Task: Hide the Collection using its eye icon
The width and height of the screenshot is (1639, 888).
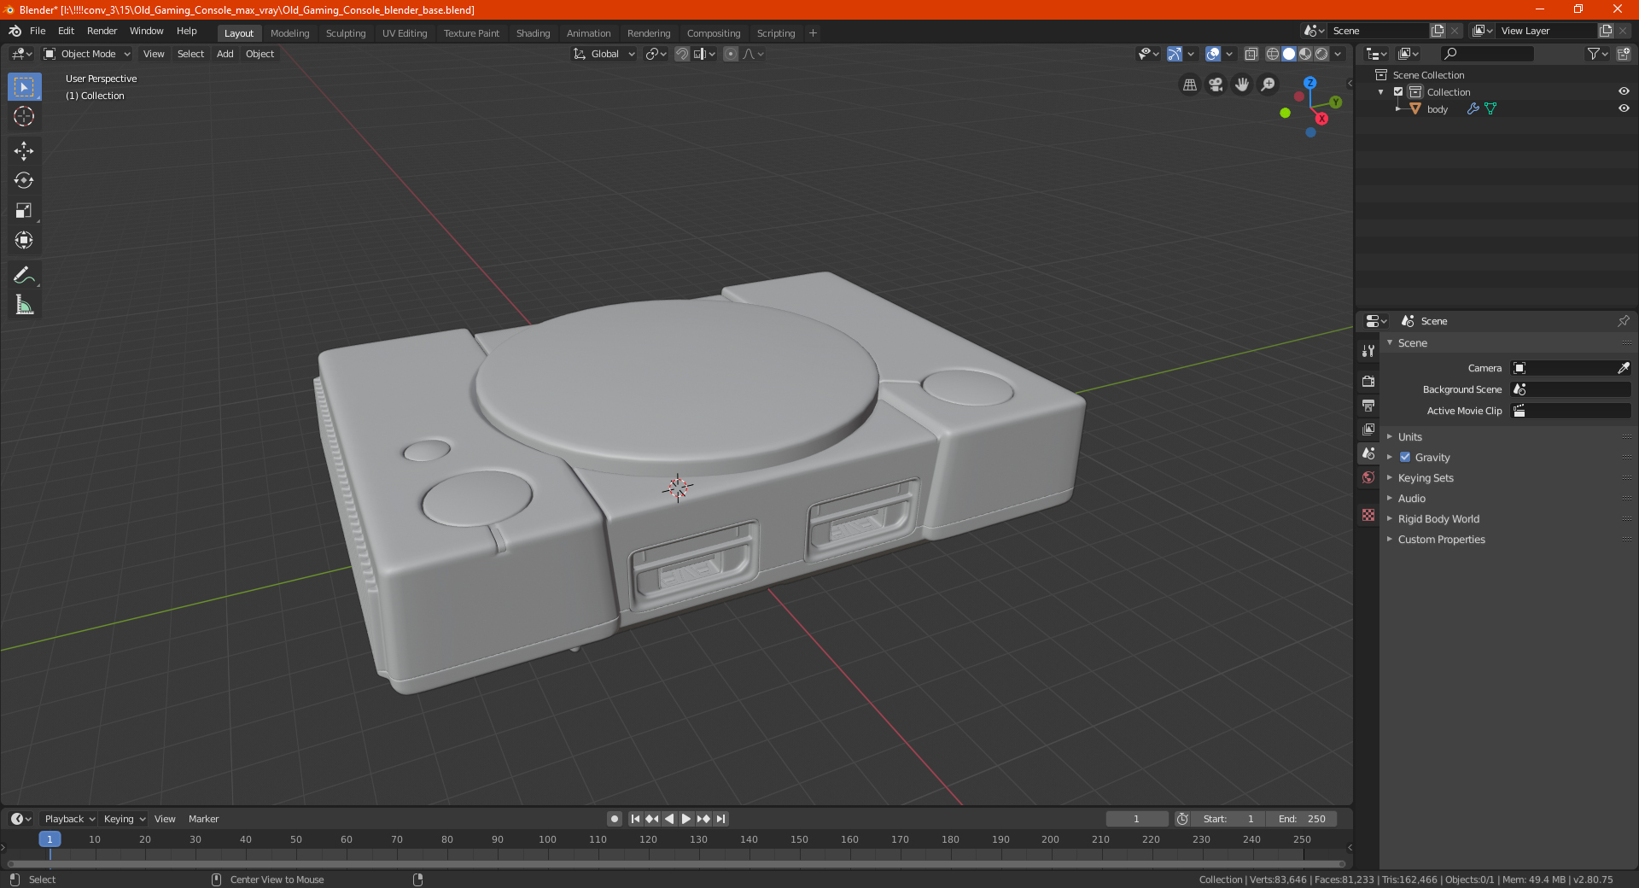Action: click(x=1624, y=91)
